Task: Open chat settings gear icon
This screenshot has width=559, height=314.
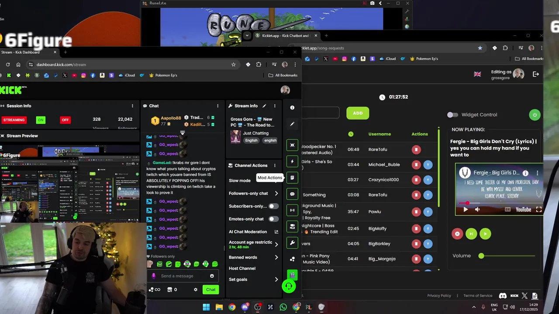Action: click(196, 290)
